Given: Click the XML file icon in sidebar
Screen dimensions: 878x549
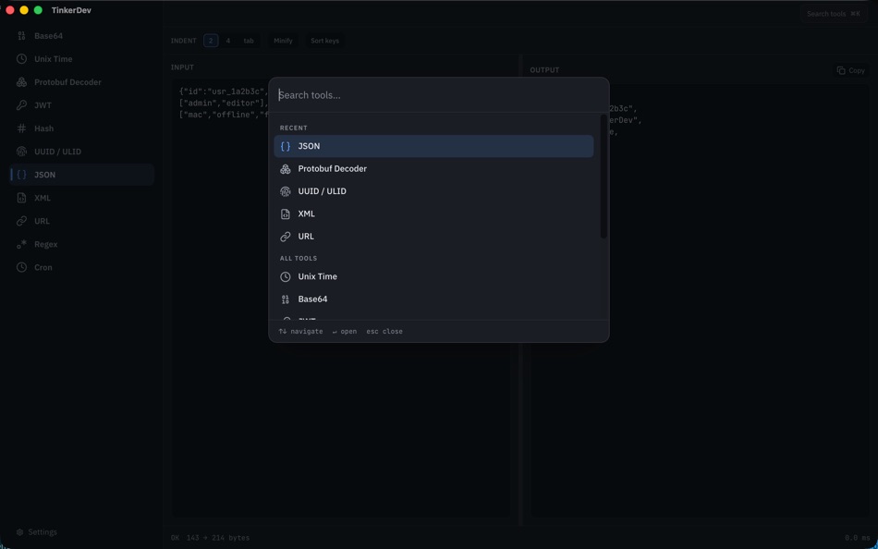Looking at the screenshot, I should pos(21,198).
